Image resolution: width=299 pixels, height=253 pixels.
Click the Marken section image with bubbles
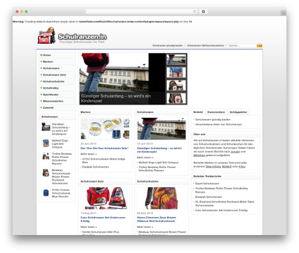[x=105, y=129]
